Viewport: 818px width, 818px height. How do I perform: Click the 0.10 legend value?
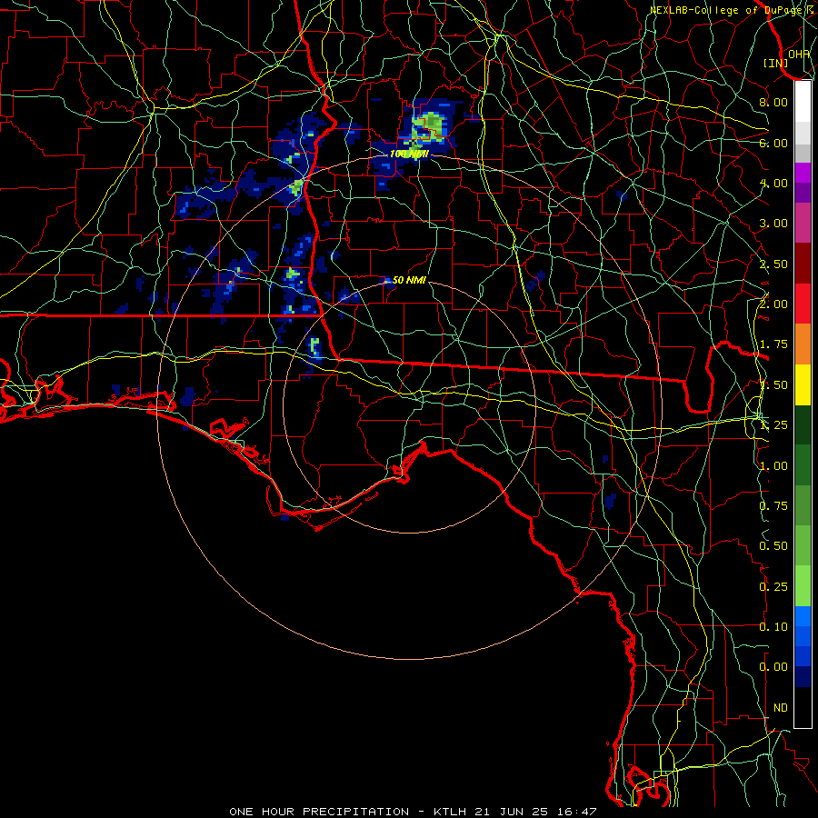773,627
